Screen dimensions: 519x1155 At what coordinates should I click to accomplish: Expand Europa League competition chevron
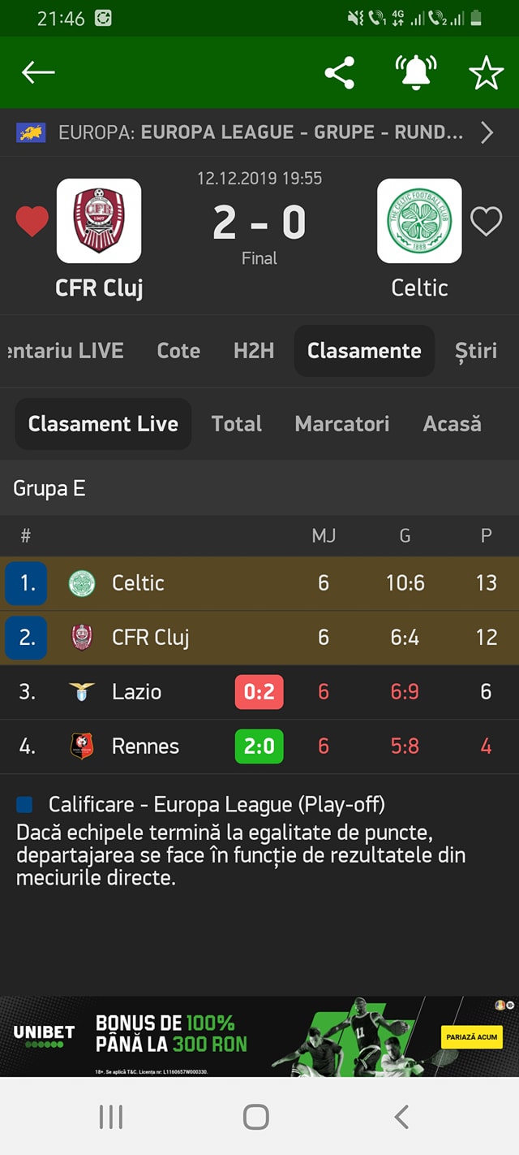[x=487, y=132]
